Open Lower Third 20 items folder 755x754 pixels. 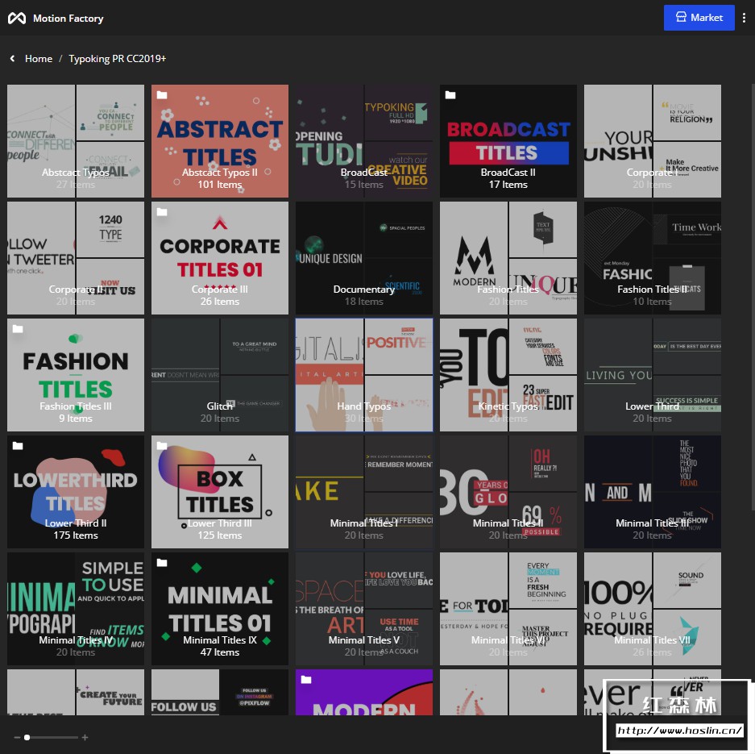(653, 375)
